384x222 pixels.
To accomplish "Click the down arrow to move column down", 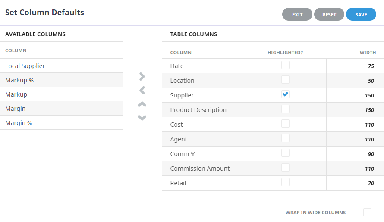I will point(142,118).
